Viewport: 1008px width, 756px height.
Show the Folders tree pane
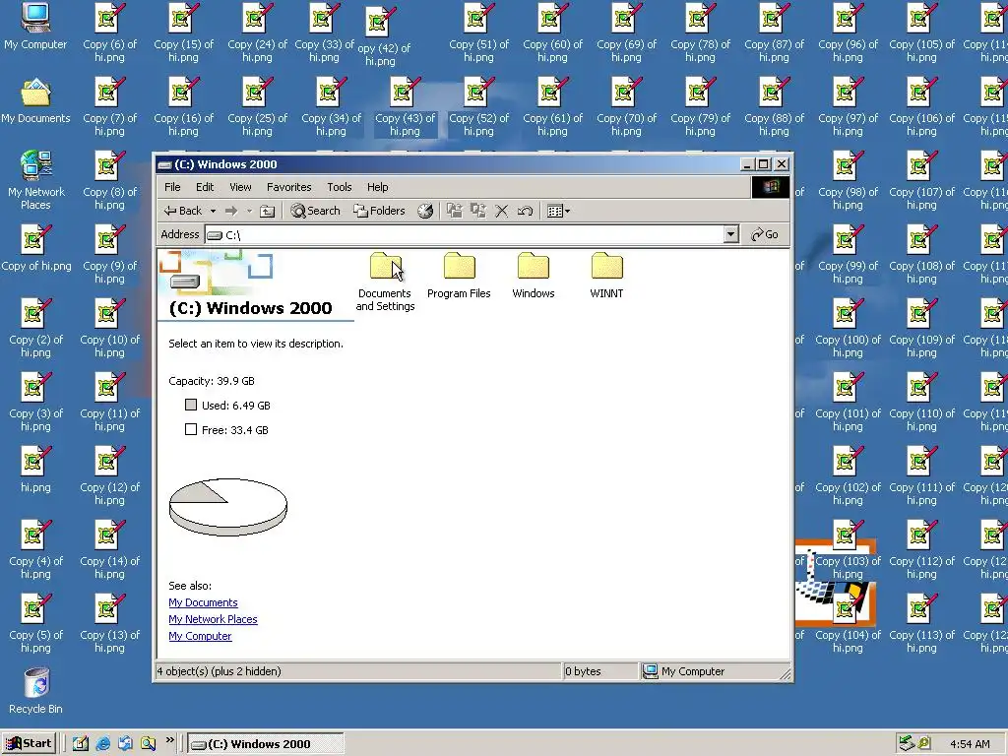[x=379, y=211]
